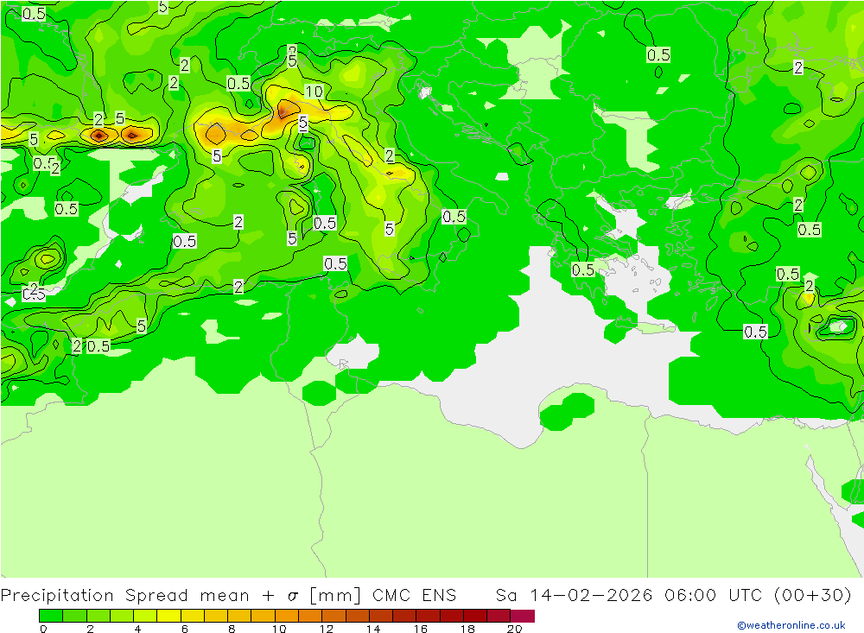The image size is (864, 633).
Task: Click the legend scale value "14"
Action: [373, 629]
